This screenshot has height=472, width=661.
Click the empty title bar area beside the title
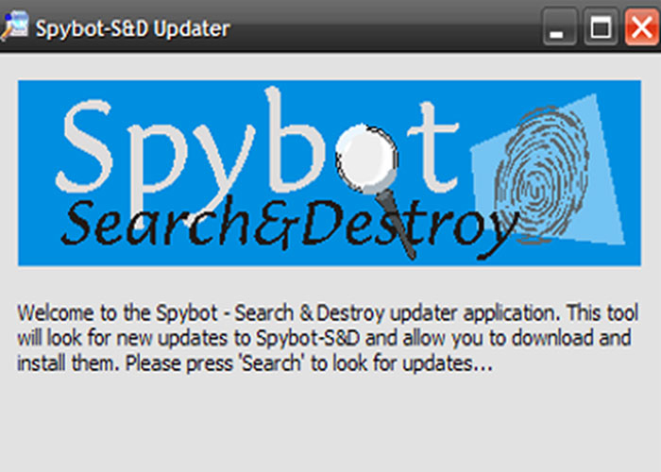(x=378, y=28)
